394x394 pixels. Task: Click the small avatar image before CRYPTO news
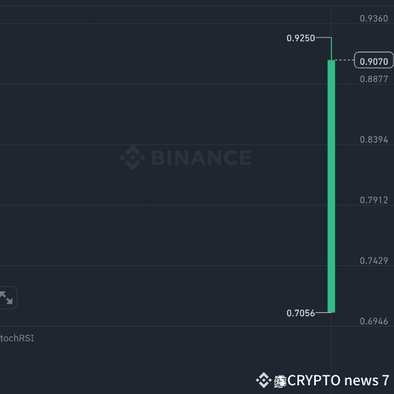point(280,381)
